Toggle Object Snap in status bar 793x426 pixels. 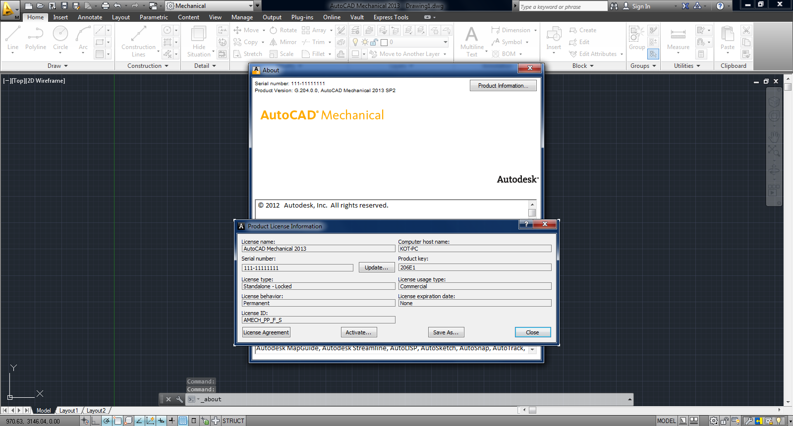tap(117, 421)
